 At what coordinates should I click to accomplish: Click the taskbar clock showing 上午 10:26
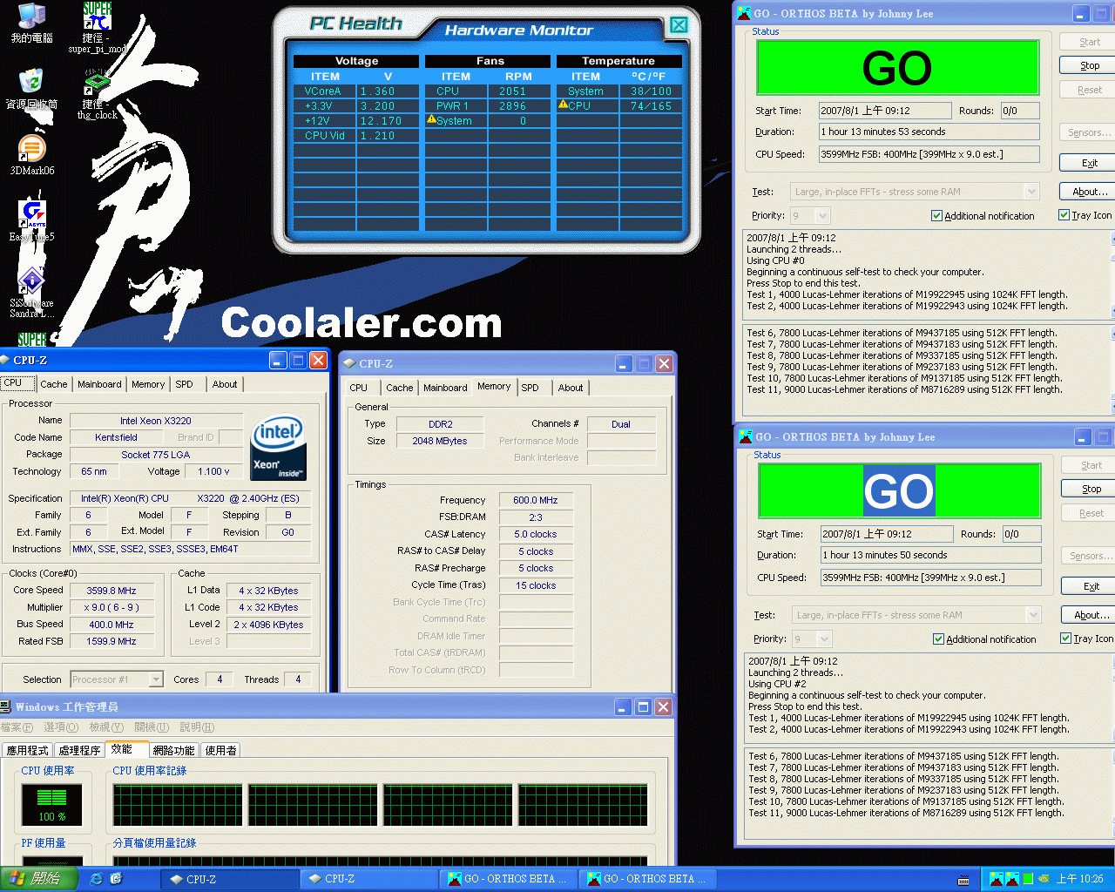(1079, 879)
